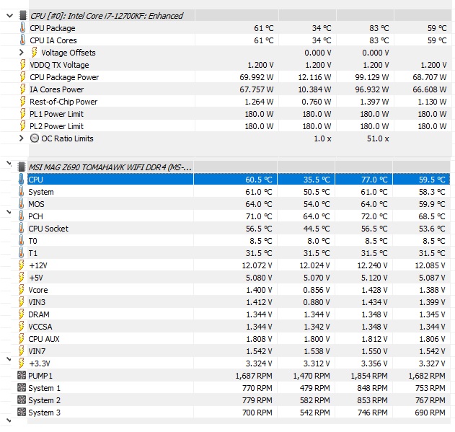
Task: Click the +12V lightning bolt icon
Action: tap(22, 265)
